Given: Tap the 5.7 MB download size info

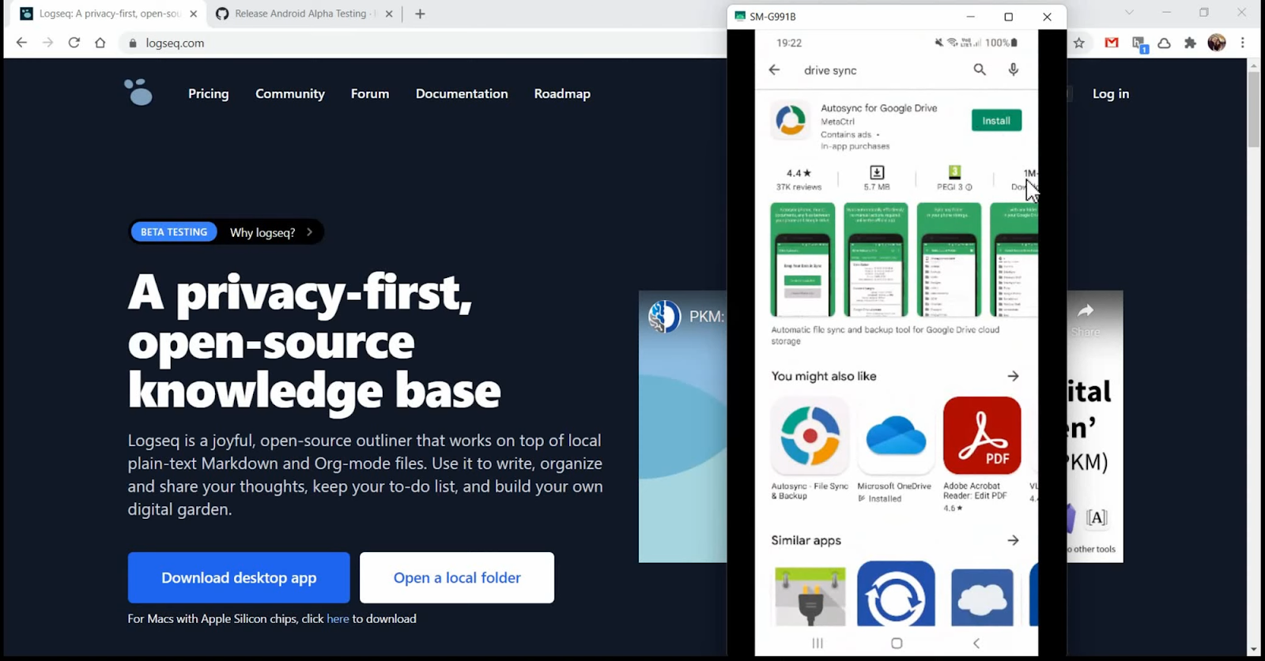Looking at the screenshot, I should pyautogui.click(x=877, y=178).
